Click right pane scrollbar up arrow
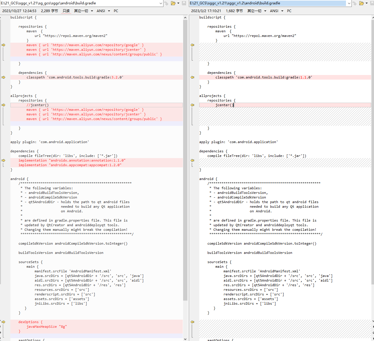 coord(373,18)
